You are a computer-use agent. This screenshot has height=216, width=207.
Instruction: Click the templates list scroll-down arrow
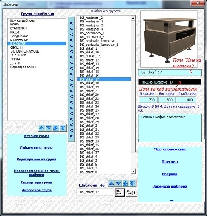click(x=133, y=171)
